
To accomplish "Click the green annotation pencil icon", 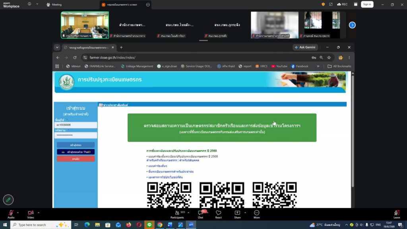I will [x=8, y=200].
